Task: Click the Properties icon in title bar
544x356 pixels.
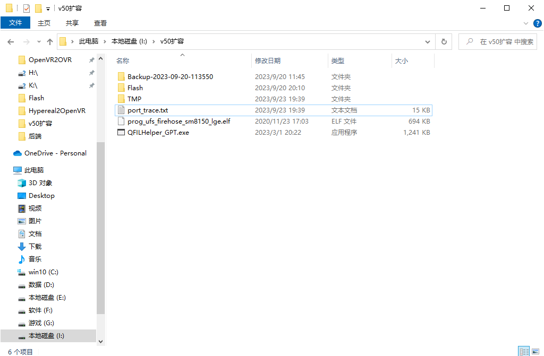Action: tap(27, 8)
